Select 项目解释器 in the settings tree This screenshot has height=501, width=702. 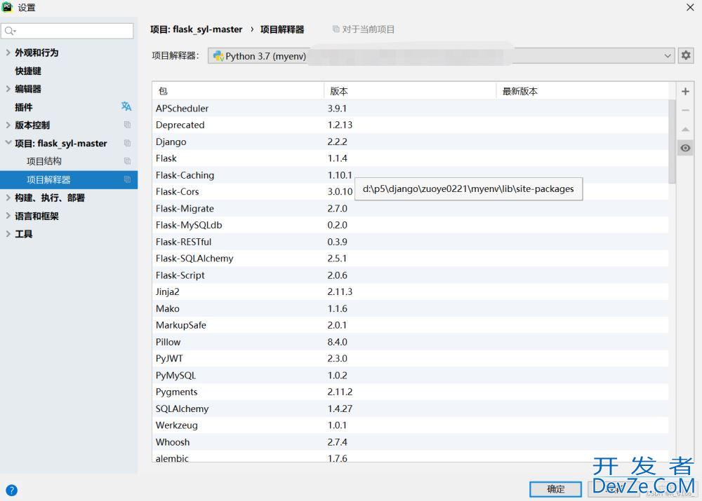[x=69, y=179]
